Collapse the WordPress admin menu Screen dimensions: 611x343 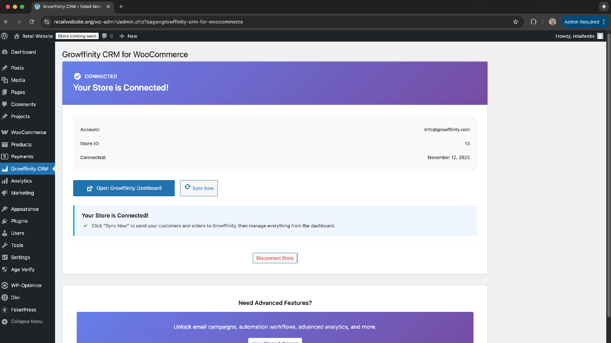tap(22, 321)
